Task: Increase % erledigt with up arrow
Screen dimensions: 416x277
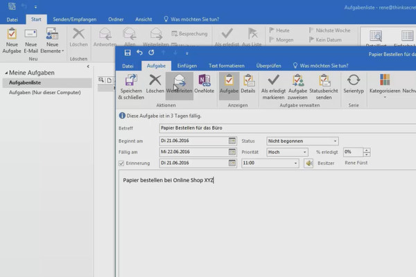Action: point(367,150)
